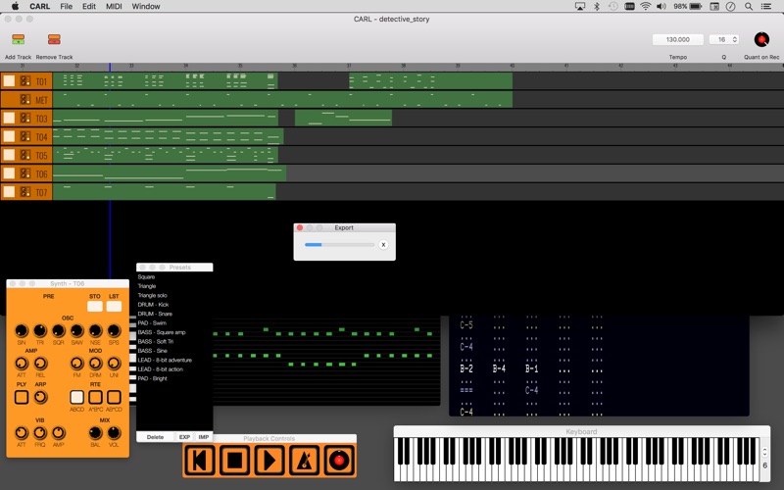Viewport: 784px width, 490px height.
Task: Click the VIB FRQ knob
Action: coord(40,432)
